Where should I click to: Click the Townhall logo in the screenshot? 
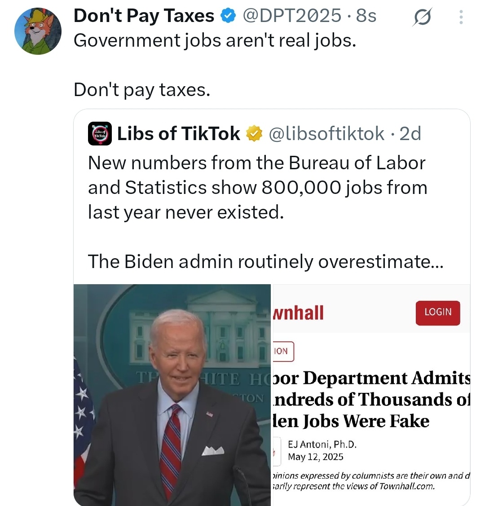pos(299,312)
